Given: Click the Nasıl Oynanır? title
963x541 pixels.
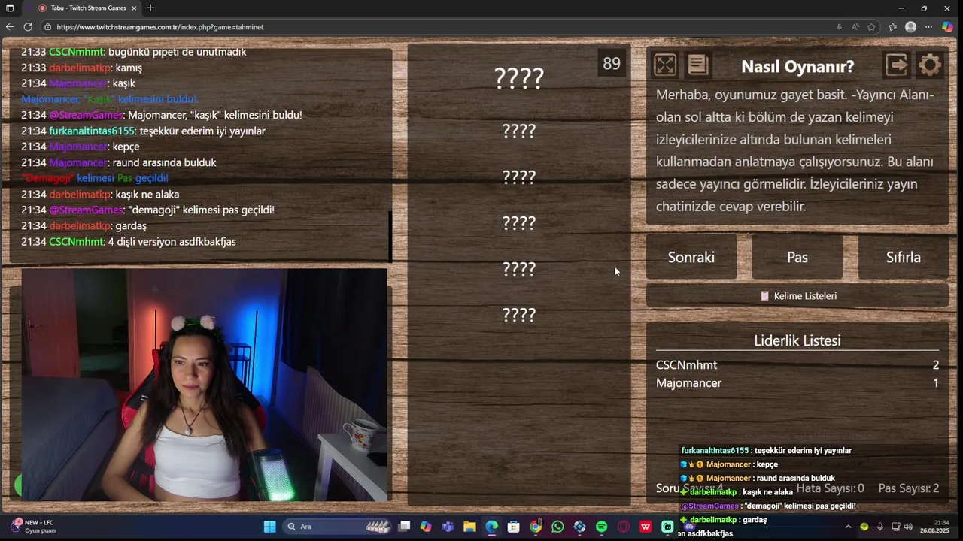Looking at the screenshot, I should pyautogui.click(x=797, y=66).
